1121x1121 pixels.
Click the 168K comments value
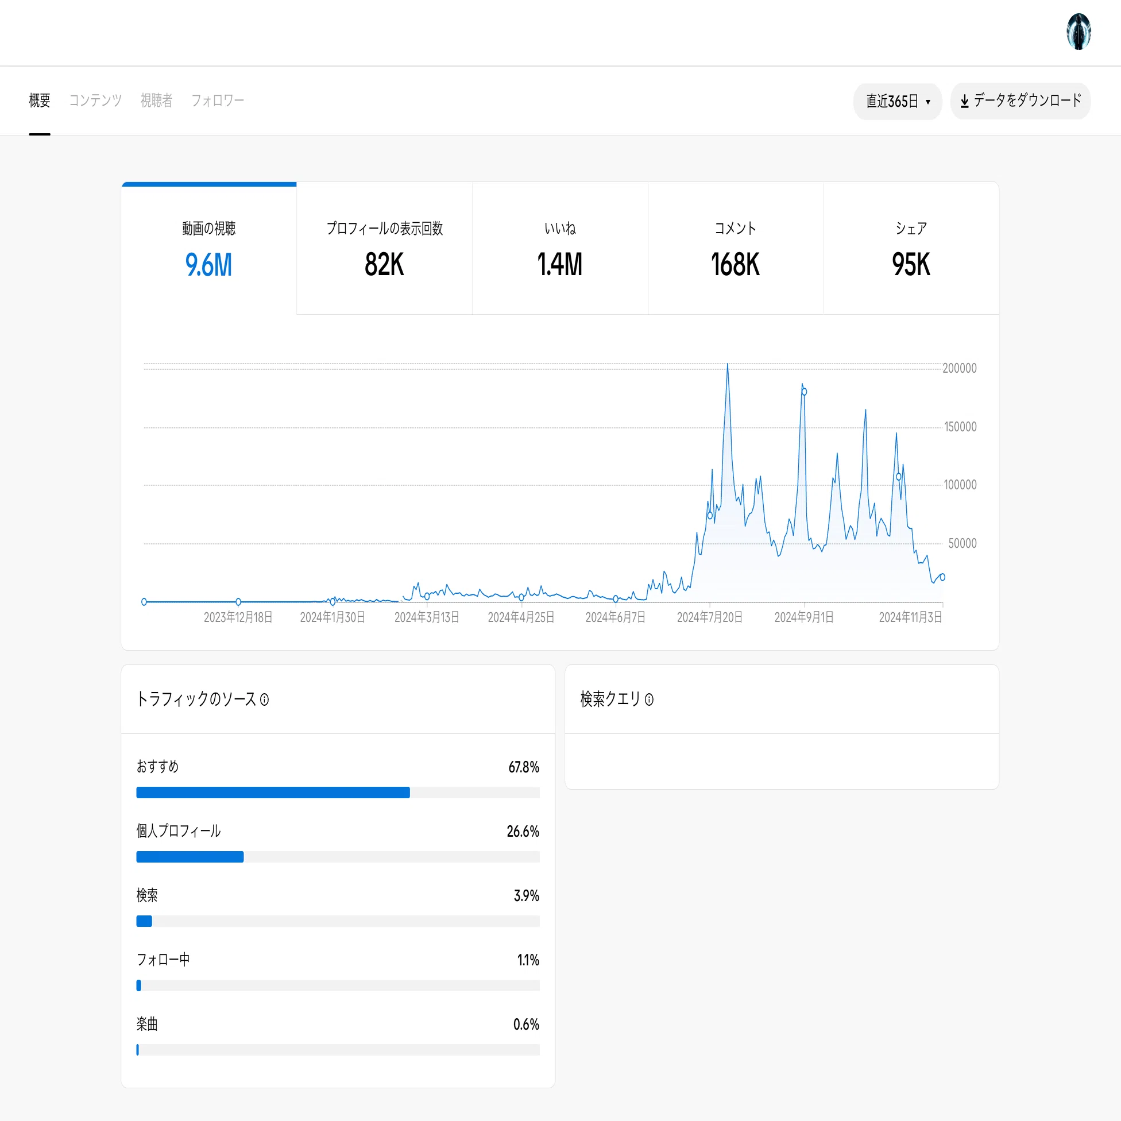[735, 265]
